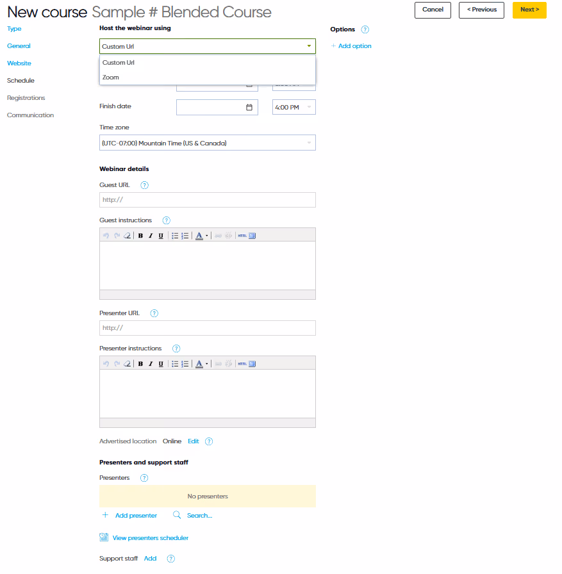This screenshot has width=562, height=574.
Task: Open the finish time dropdown showing 4:00 PM
Action: (293, 107)
